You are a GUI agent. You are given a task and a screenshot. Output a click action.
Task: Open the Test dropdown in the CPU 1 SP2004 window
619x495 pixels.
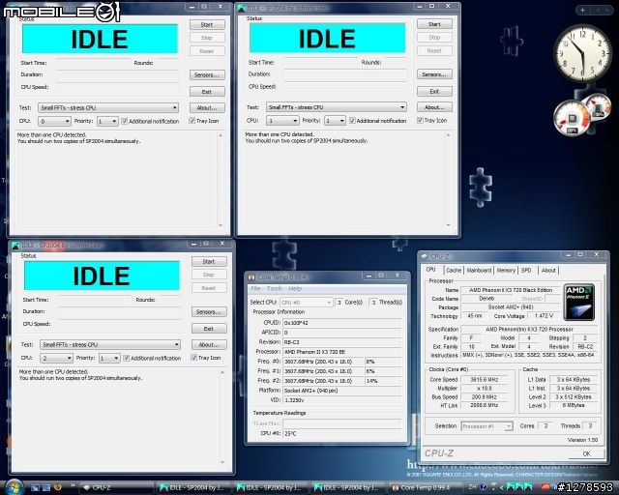[336, 107]
